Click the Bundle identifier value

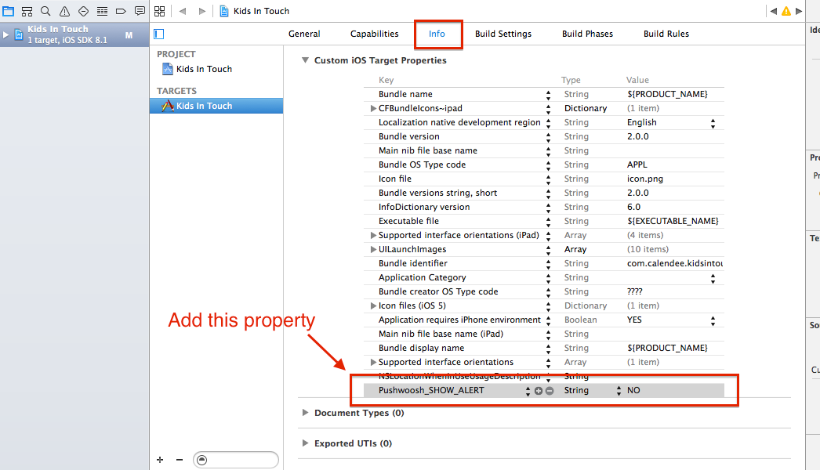pos(675,263)
